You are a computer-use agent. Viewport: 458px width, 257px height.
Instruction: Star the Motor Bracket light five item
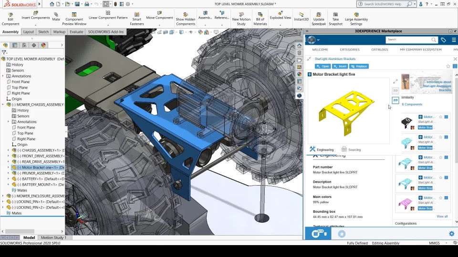tap(448, 66)
